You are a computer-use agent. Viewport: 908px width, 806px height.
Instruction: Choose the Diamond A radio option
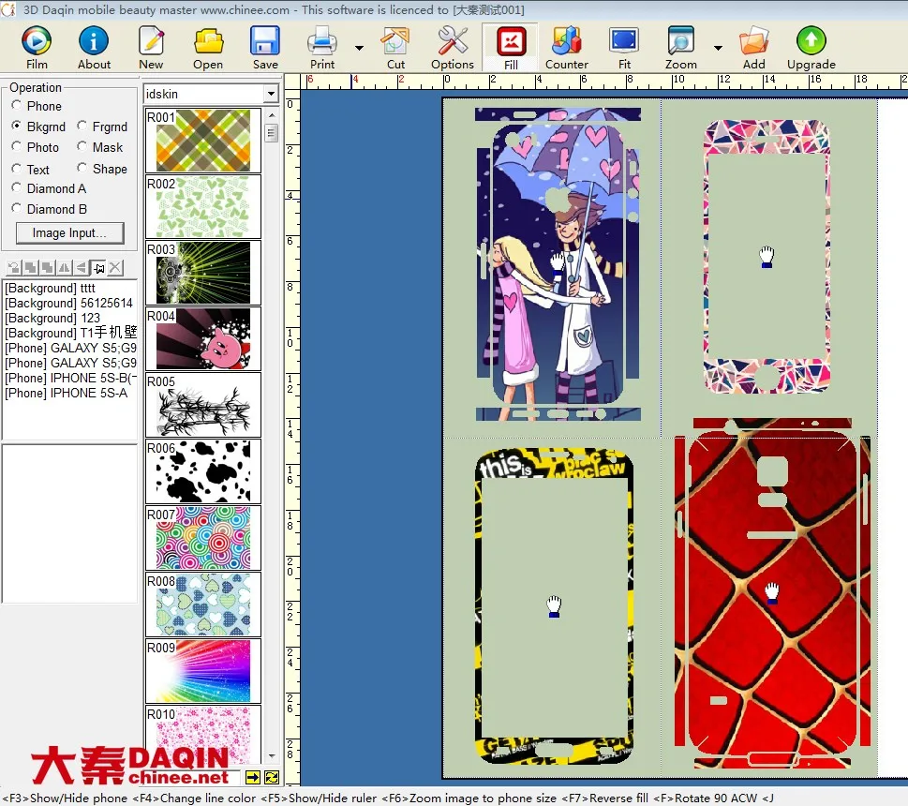click(x=17, y=188)
